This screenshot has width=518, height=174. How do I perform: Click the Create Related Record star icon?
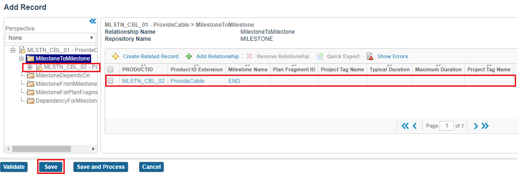(116, 56)
